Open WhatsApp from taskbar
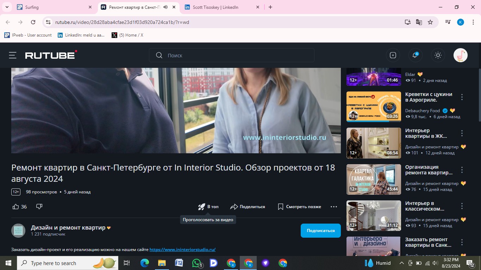This screenshot has height=270, width=481. coord(197,263)
